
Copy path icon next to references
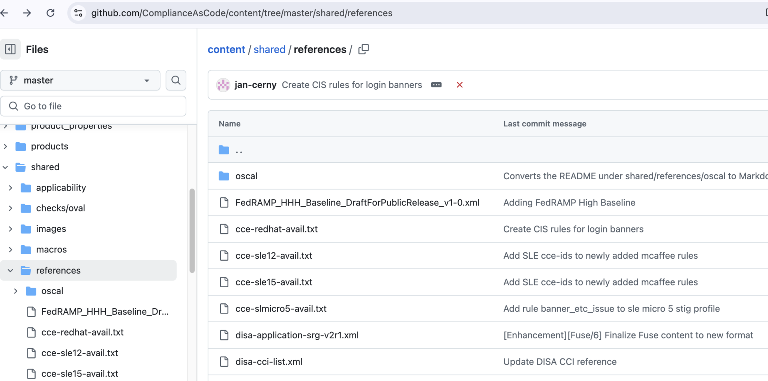click(x=363, y=49)
